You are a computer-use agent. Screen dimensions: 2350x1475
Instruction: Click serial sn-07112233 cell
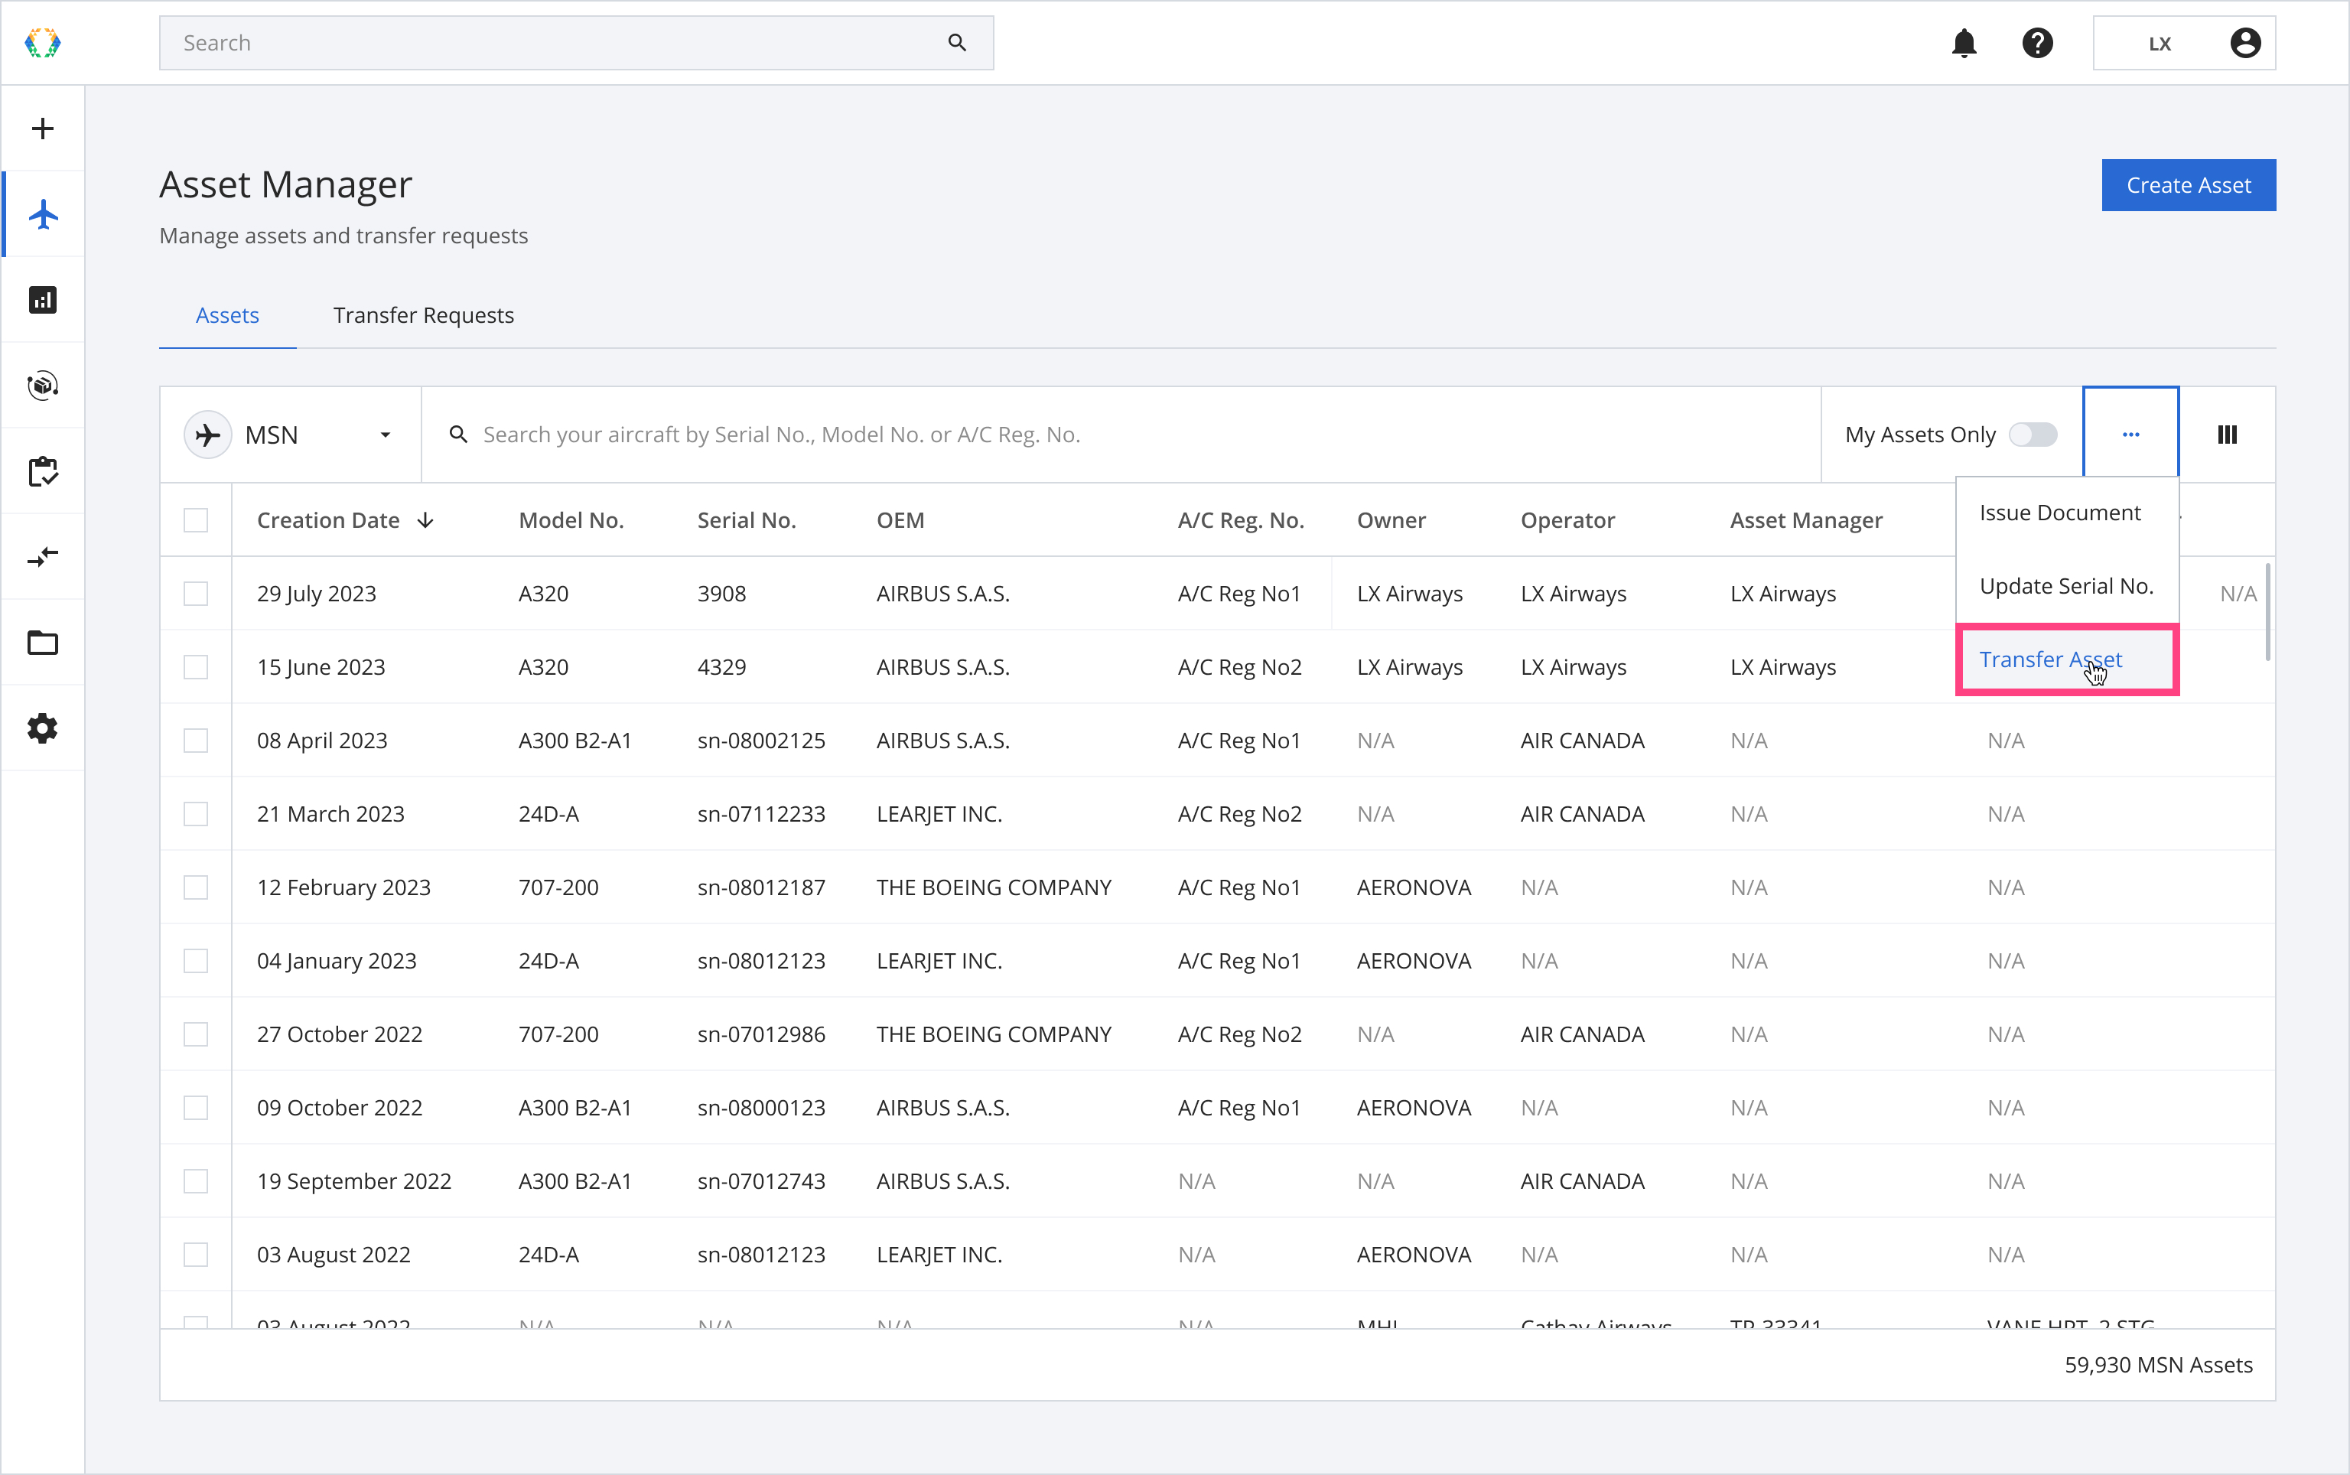click(761, 815)
